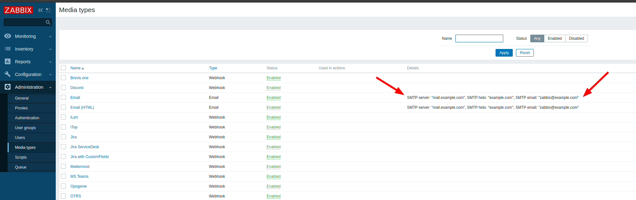Toggle Enabled status for Jira row
Image resolution: width=636 pixels, height=200 pixels.
pyautogui.click(x=274, y=137)
